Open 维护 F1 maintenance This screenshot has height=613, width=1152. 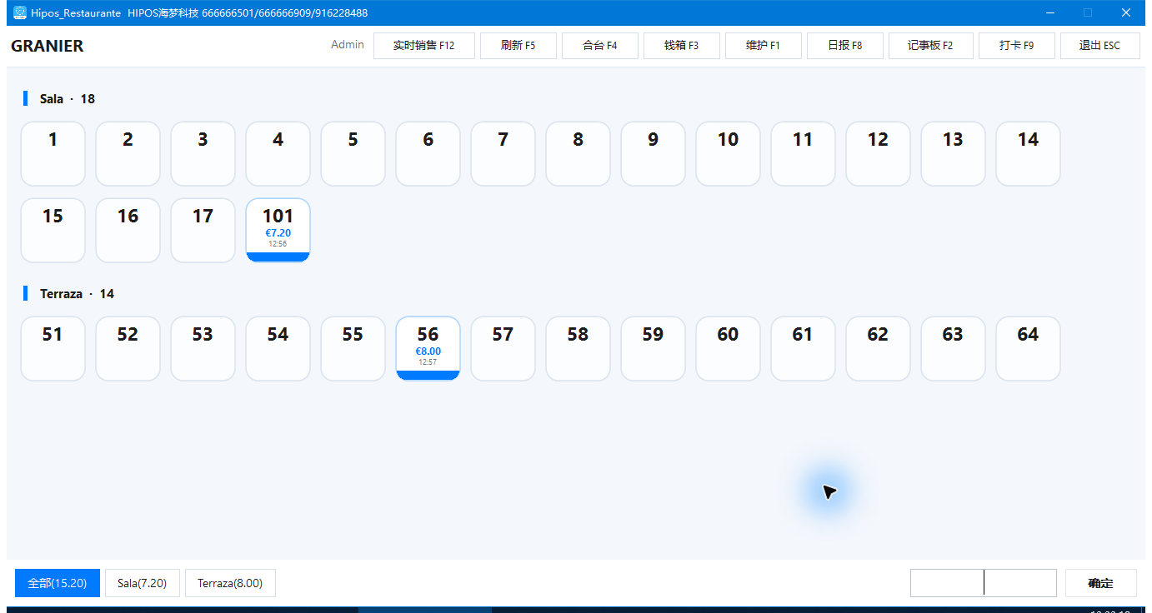[764, 46]
